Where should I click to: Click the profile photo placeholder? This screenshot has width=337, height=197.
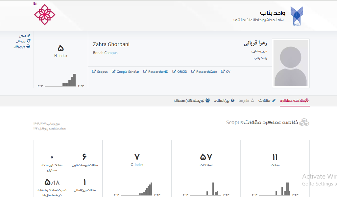coord(291,64)
